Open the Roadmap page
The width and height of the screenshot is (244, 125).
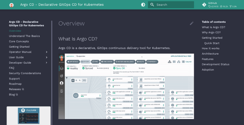tap(15, 84)
